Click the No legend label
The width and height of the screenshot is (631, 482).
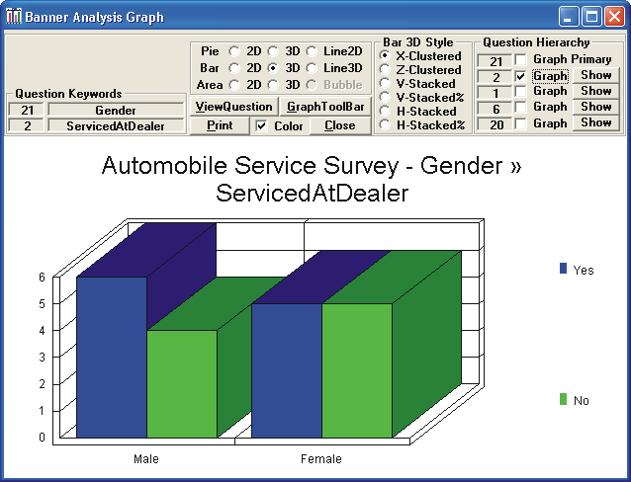(x=582, y=400)
